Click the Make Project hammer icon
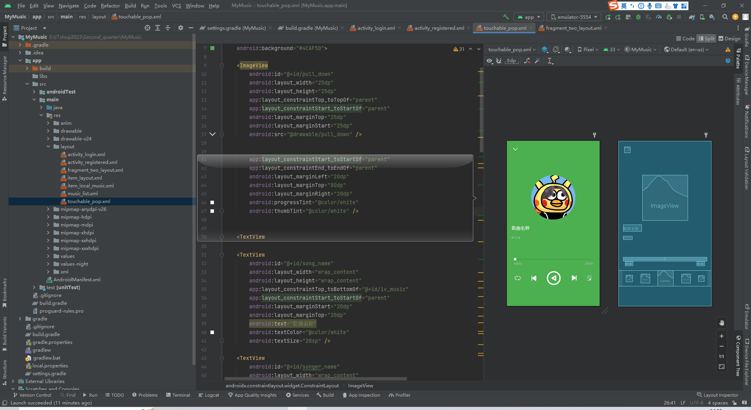 [506, 17]
